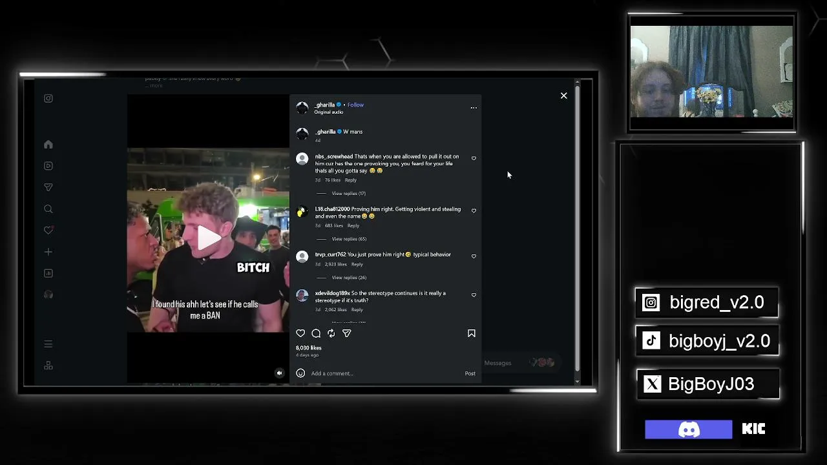
Task: Share the post with the paper plane icon
Action: tap(347, 333)
